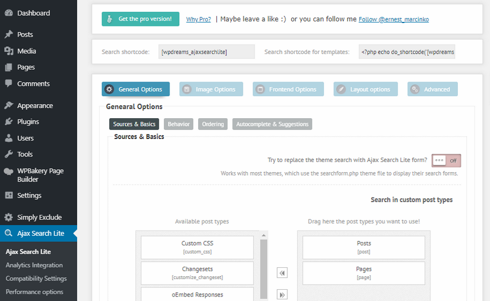490x301 pixels.
Task: Click the Posts pushpin icon
Action: [x=9, y=34]
